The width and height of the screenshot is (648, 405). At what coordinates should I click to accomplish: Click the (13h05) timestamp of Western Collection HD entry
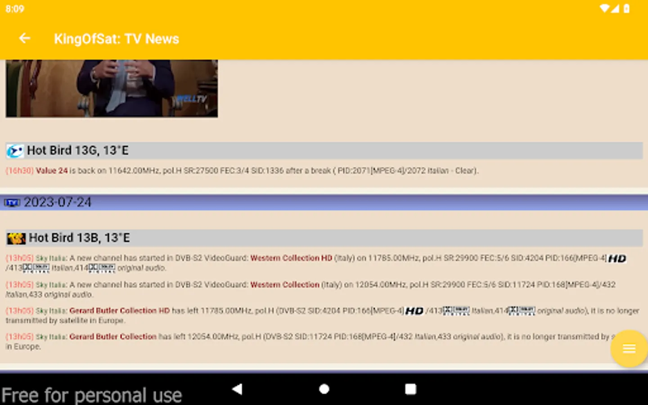19,258
